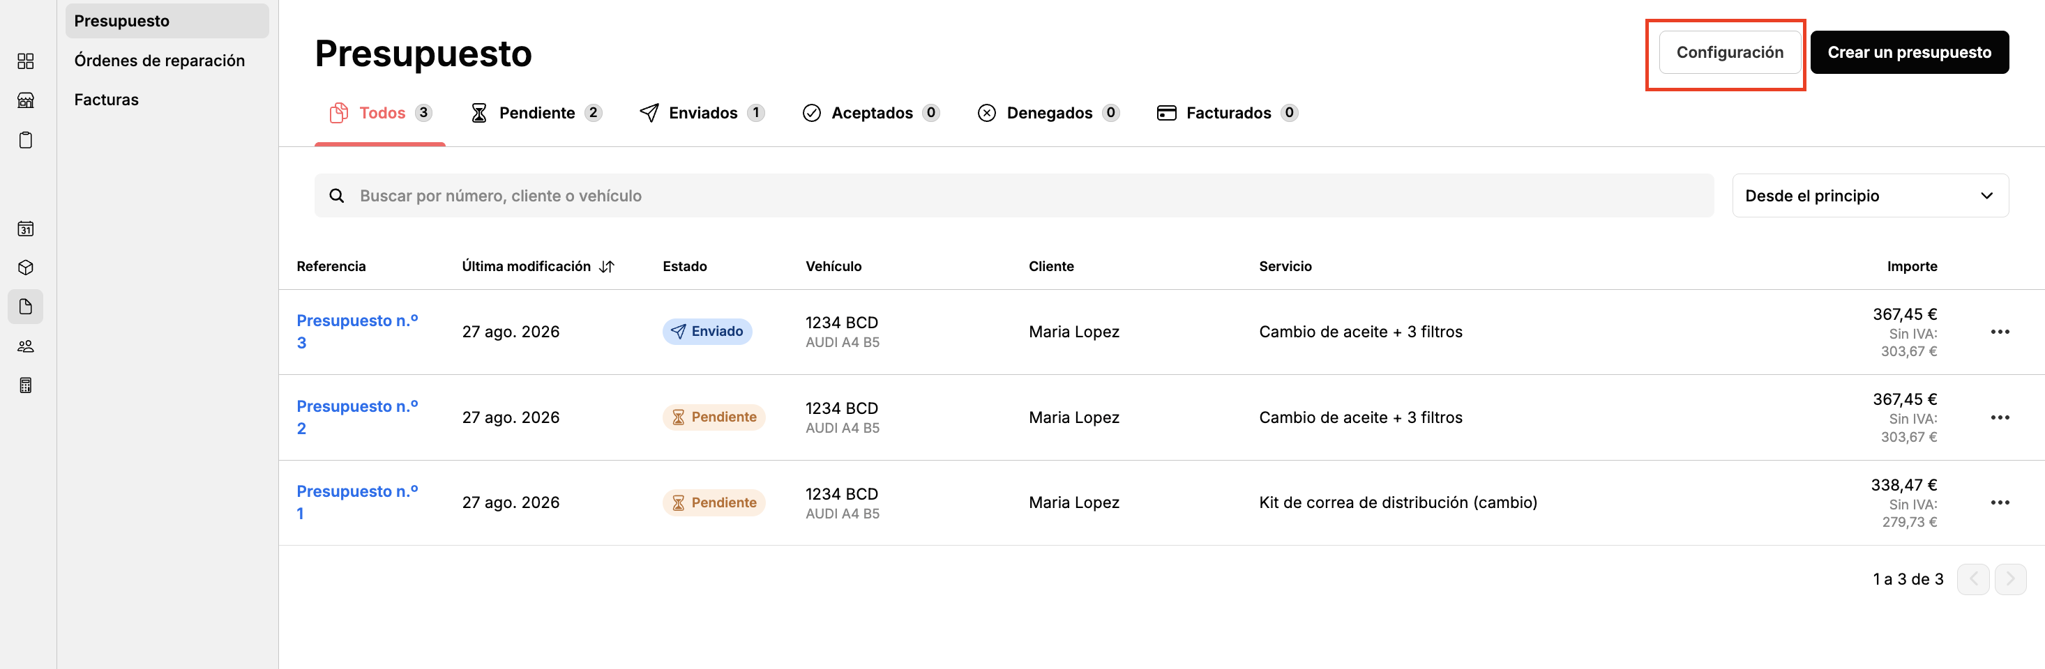Open more options for Presupuesto n.º 3
This screenshot has width=2045, height=669.
coord(2000,332)
